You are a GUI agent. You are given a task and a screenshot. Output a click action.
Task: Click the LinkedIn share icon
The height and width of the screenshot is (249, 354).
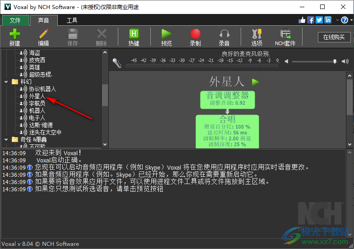(328, 20)
